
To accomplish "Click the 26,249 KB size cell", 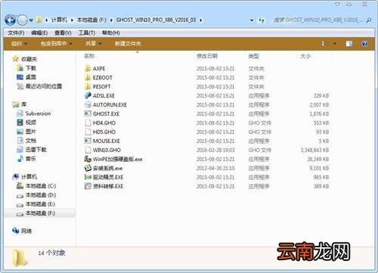I will [318, 159].
